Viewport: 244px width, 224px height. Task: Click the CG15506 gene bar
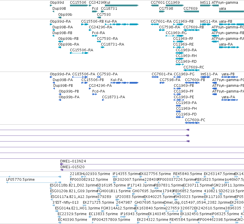point(79,5)
